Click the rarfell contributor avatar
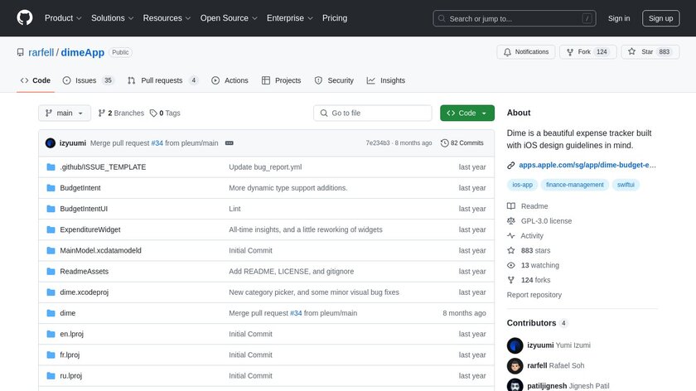Viewport: 696px width, 391px height. (x=515, y=365)
